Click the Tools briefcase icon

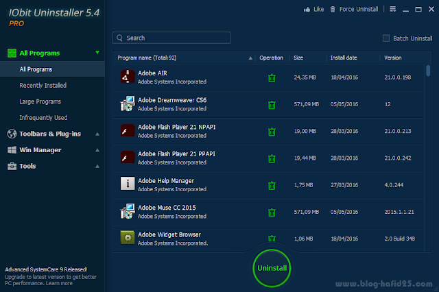pyautogui.click(x=12, y=166)
